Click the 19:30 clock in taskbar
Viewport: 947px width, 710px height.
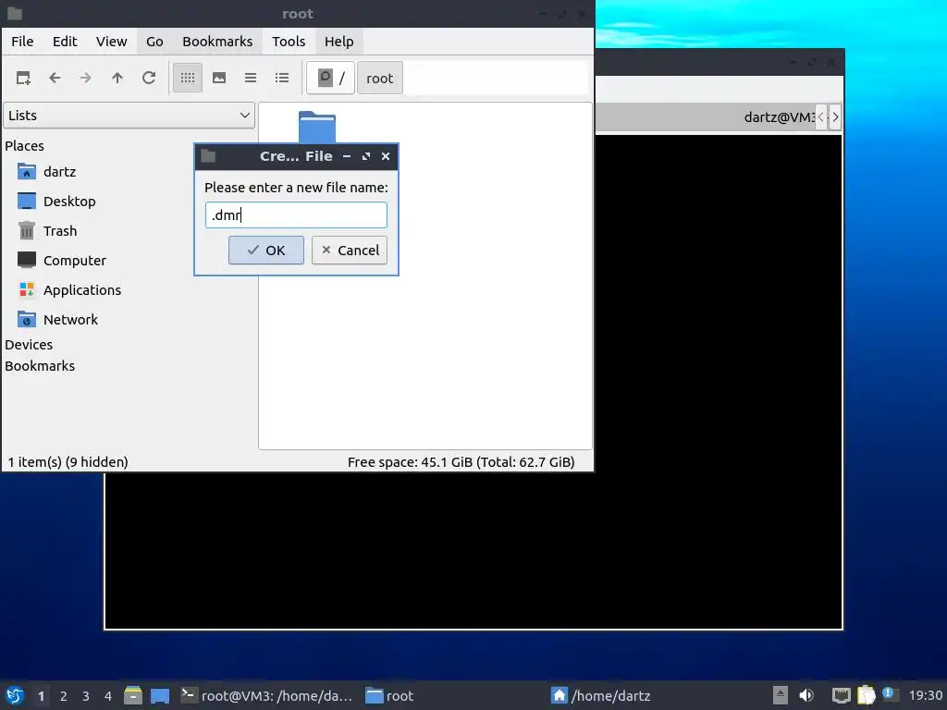[x=925, y=695]
